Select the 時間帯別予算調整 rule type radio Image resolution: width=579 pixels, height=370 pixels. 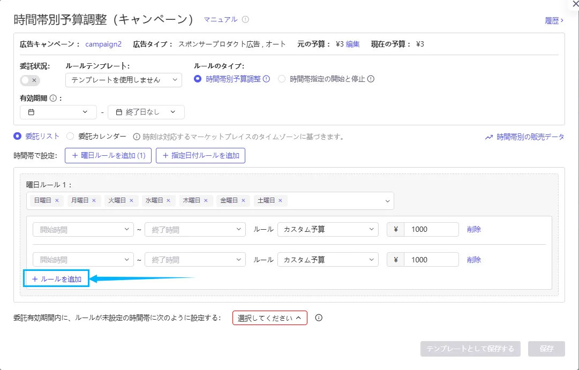click(x=198, y=79)
